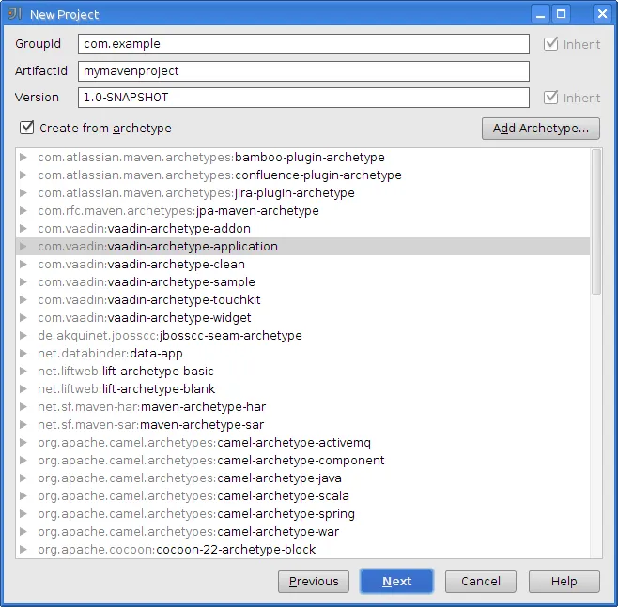Toggle the GroupId Inherit checkbox
Viewport: 618px width, 607px height.
(x=550, y=44)
